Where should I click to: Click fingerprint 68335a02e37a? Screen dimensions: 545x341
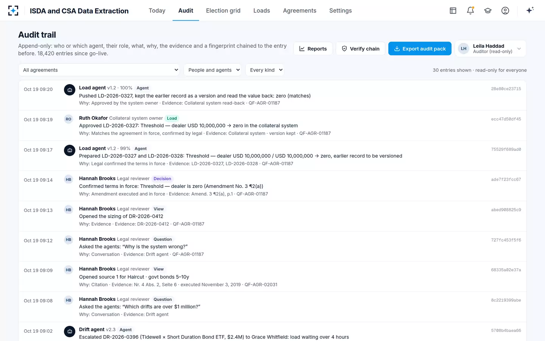[506, 270]
